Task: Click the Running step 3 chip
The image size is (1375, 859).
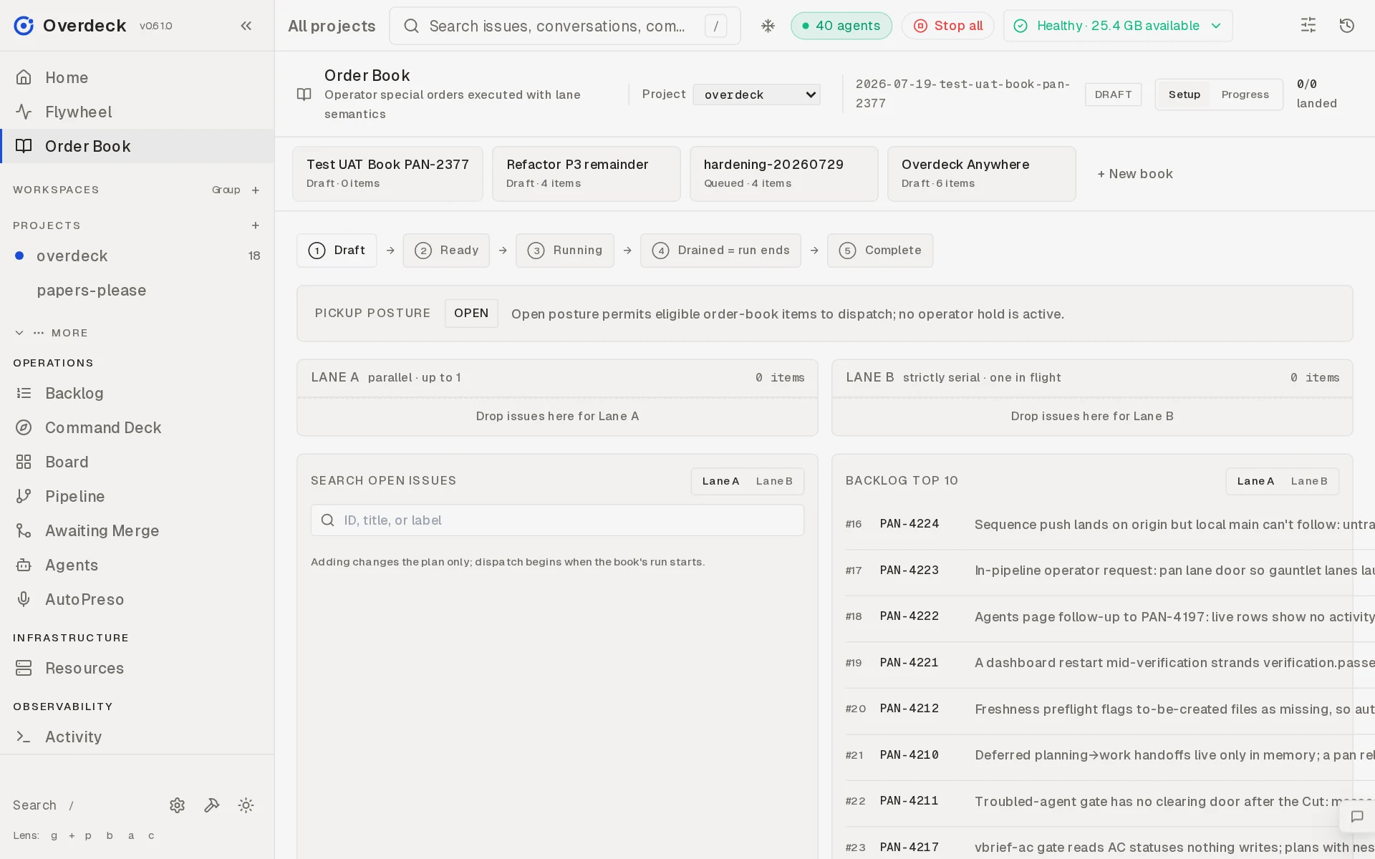Action: (564, 251)
